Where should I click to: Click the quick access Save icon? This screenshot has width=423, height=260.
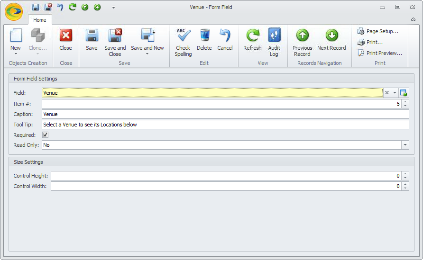(36, 7)
